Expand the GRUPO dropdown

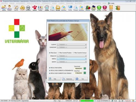[86, 62]
